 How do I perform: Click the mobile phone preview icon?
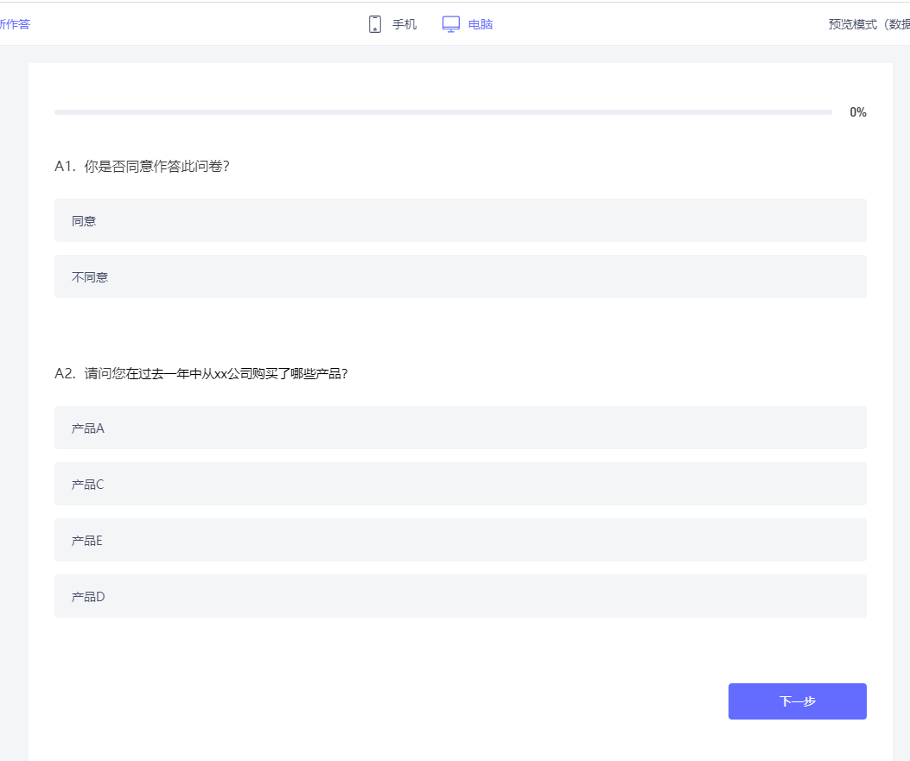pyautogui.click(x=375, y=24)
